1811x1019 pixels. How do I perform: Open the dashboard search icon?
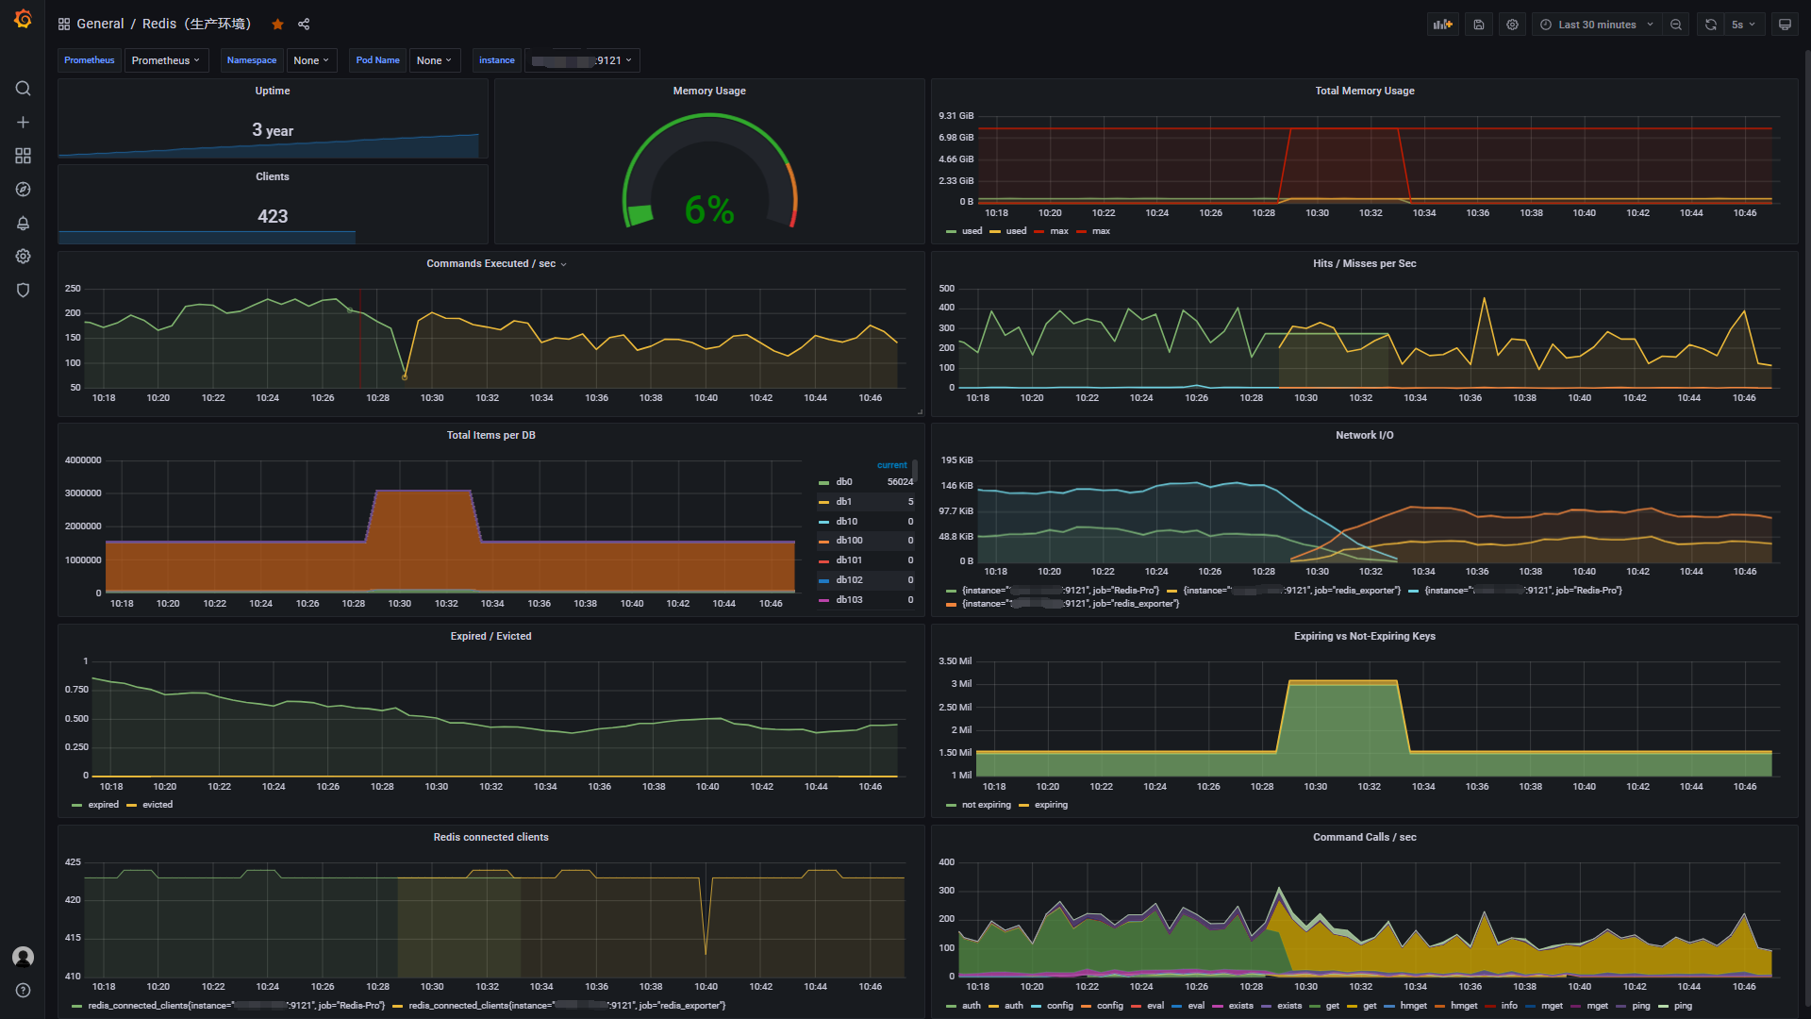click(x=23, y=89)
